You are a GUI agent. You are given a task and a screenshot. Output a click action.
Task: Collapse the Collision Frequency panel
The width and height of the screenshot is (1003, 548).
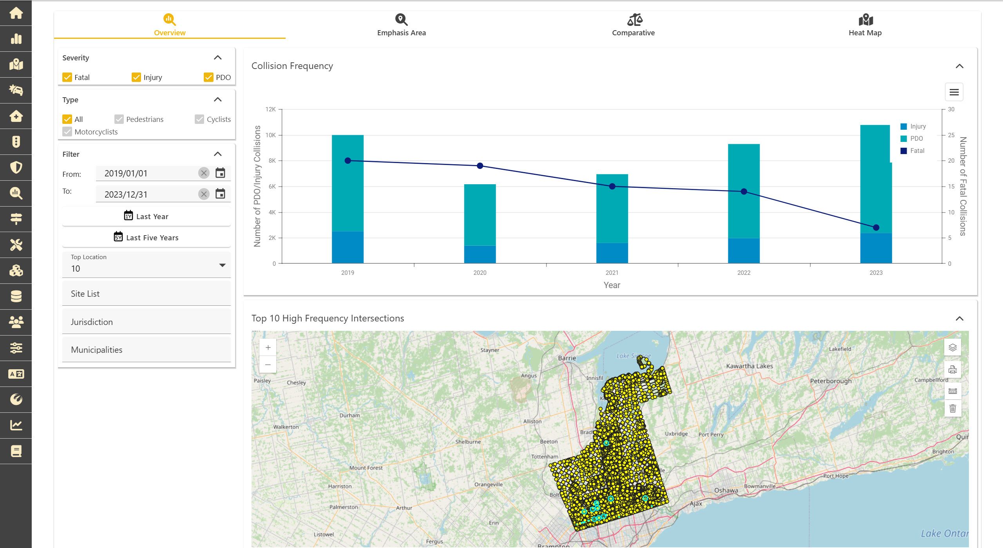point(959,66)
